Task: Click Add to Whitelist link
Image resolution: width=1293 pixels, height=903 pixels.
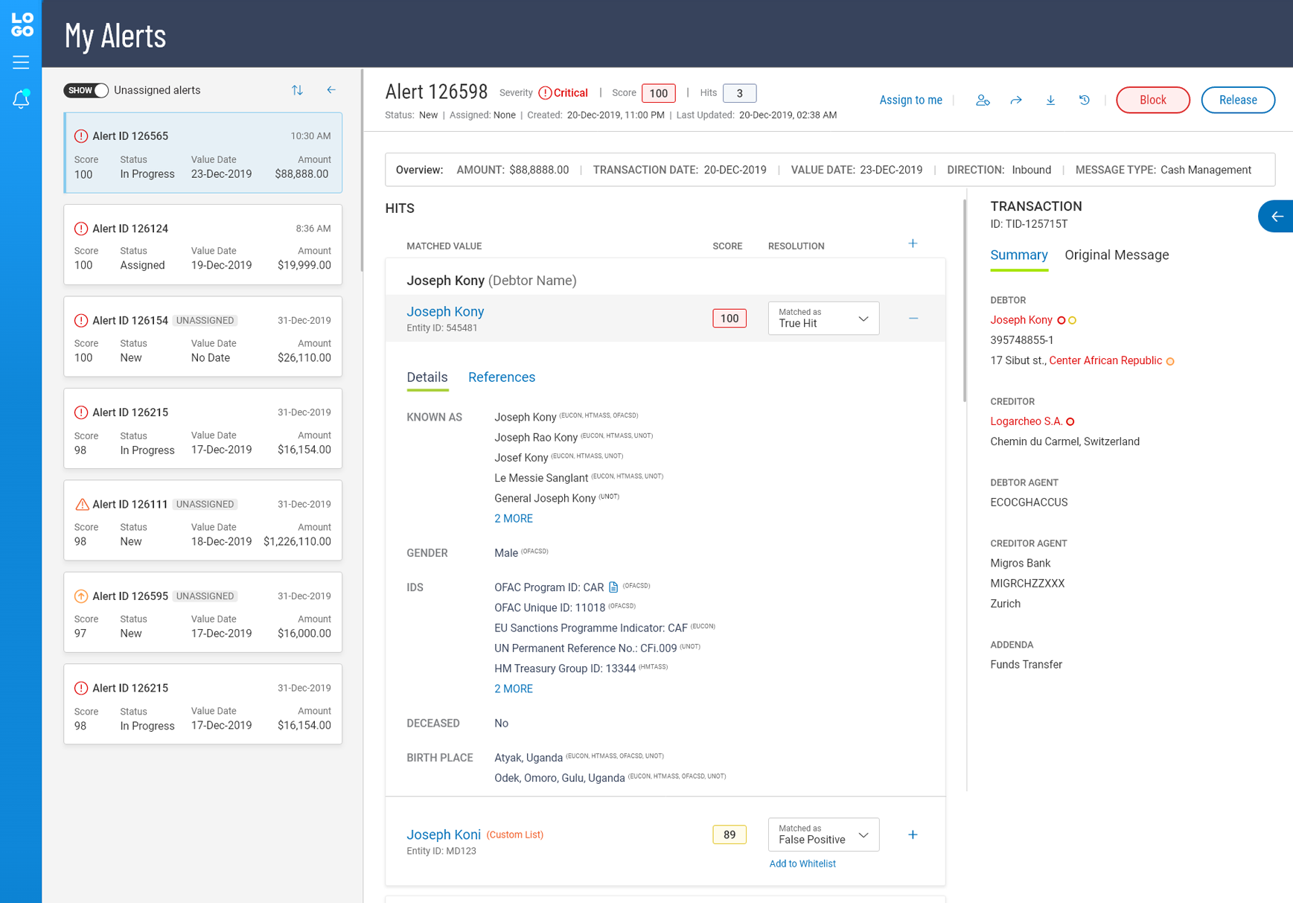Action: 802,863
